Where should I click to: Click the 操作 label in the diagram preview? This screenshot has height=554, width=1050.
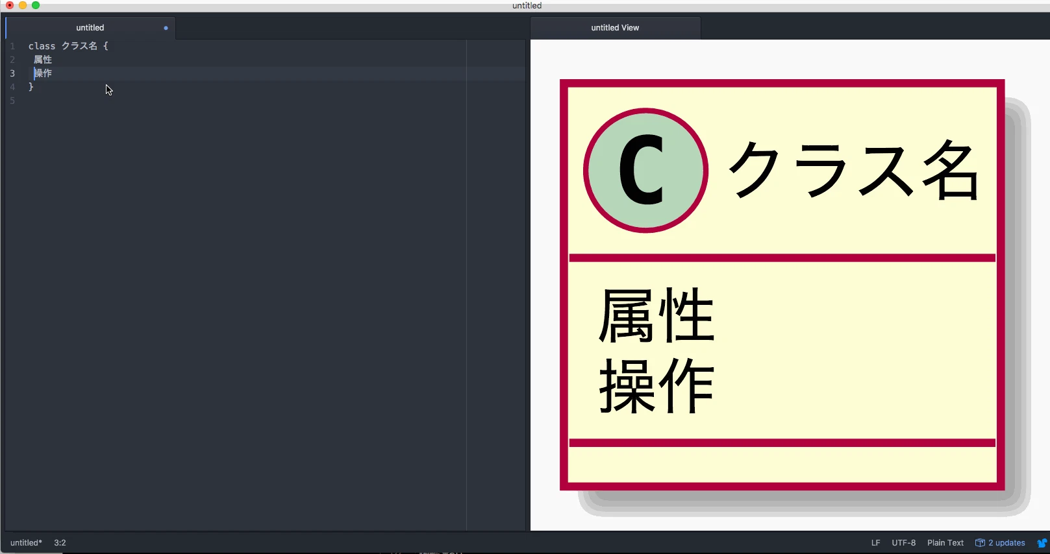pyautogui.click(x=656, y=385)
